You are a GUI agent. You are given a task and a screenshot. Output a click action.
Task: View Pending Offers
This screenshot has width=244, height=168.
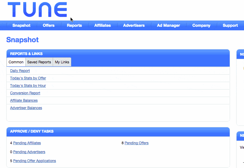click(136, 143)
